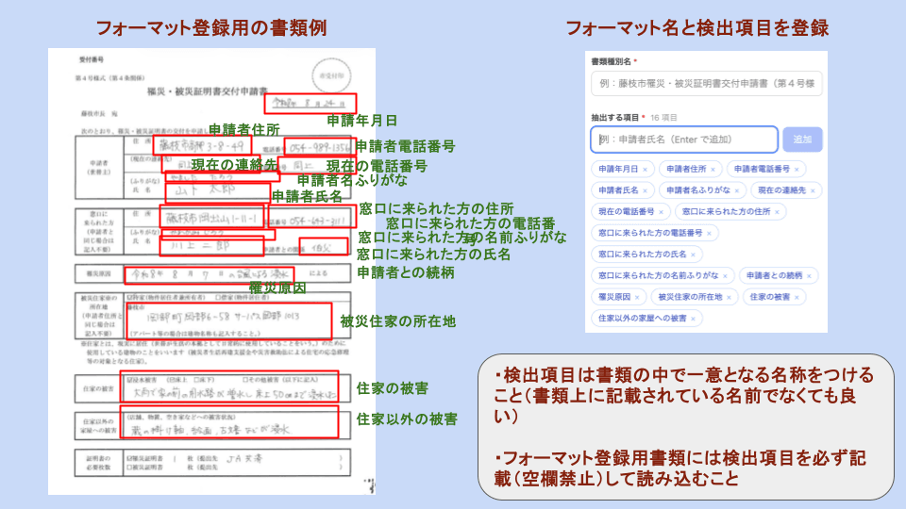Delete the 窓口に来られた方の住所 tag with its x
906x509 pixels.
click(777, 212)
